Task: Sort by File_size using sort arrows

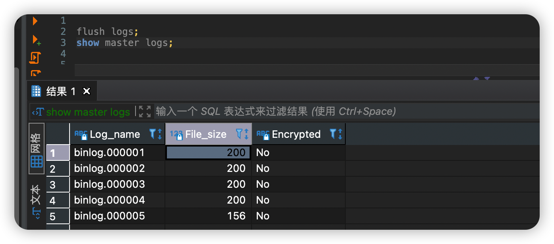Action: (x=246, y=134)
